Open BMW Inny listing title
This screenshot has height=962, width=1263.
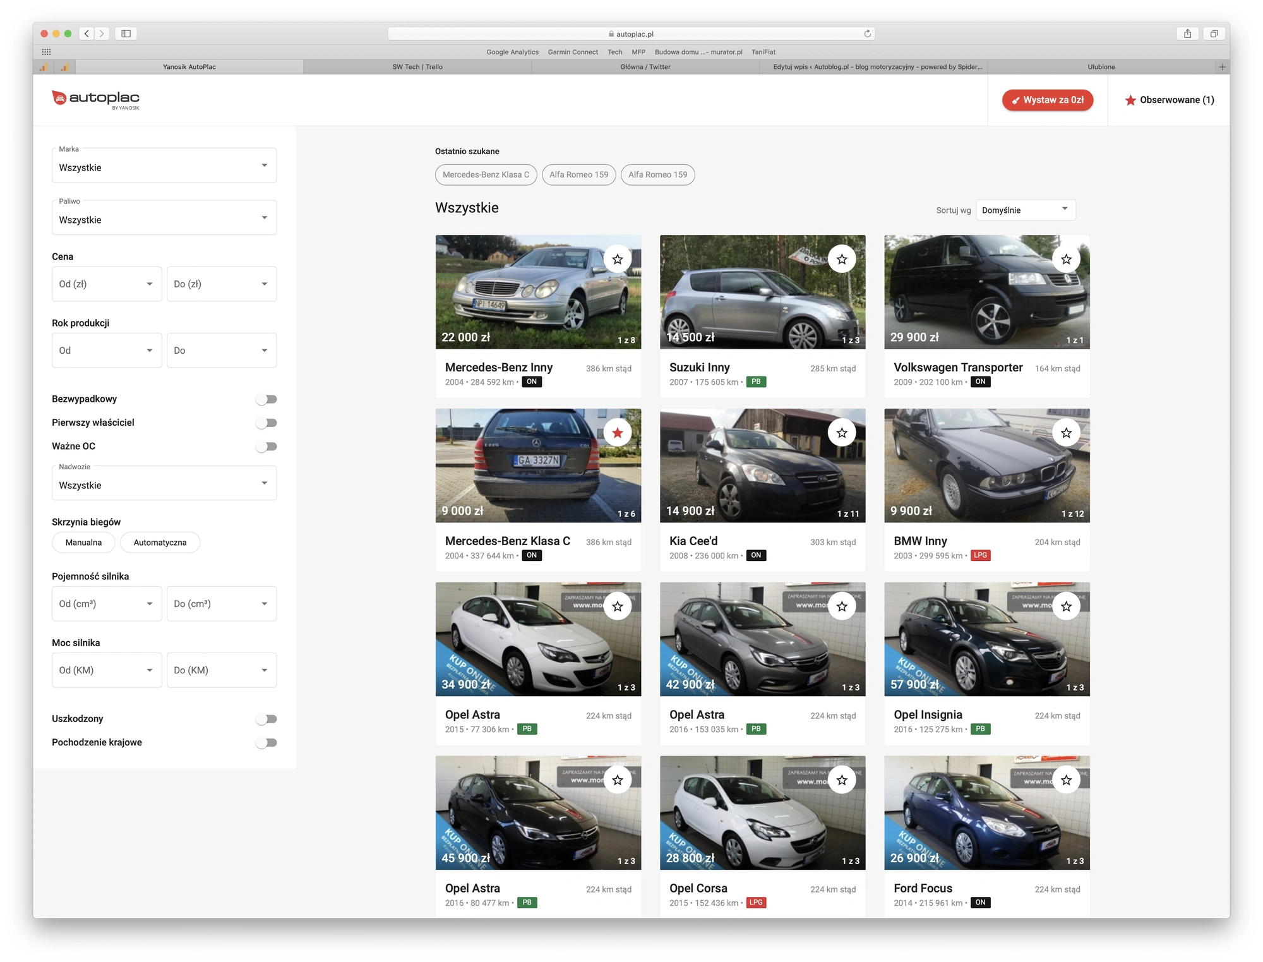[920, 541]
